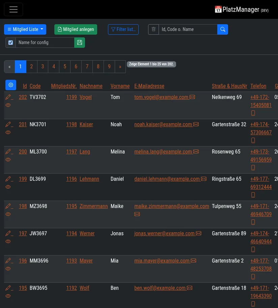The height and width of the screenshot is (308, 278).
Task: Go to page 7 of members
Action: 87,67
